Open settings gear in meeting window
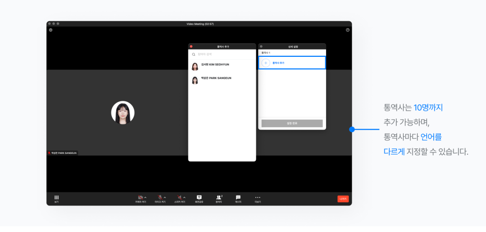The height and width of the screenshot is (232, 486). point(51,30)
